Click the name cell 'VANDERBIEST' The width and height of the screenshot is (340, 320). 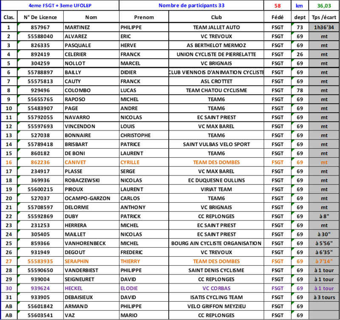click(91, 270)
